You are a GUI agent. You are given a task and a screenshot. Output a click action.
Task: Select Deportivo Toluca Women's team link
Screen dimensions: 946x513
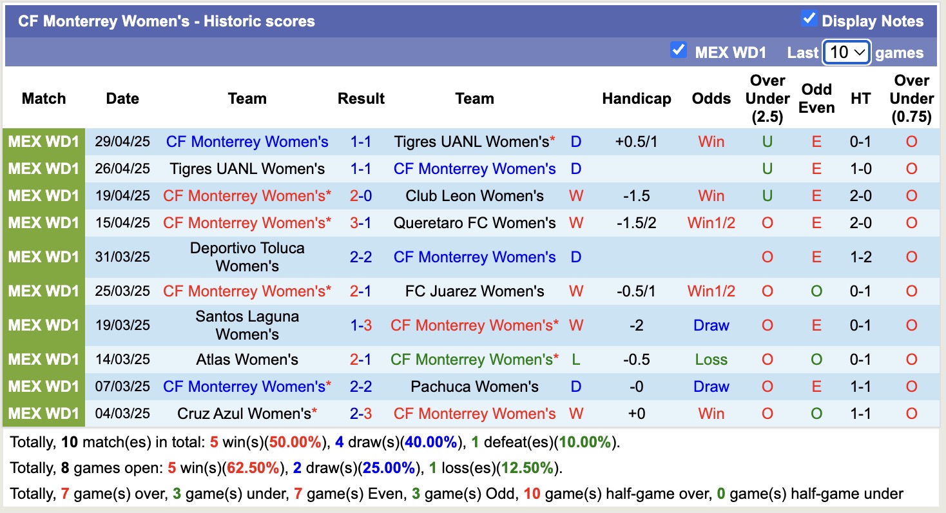(x=247, y=256)
